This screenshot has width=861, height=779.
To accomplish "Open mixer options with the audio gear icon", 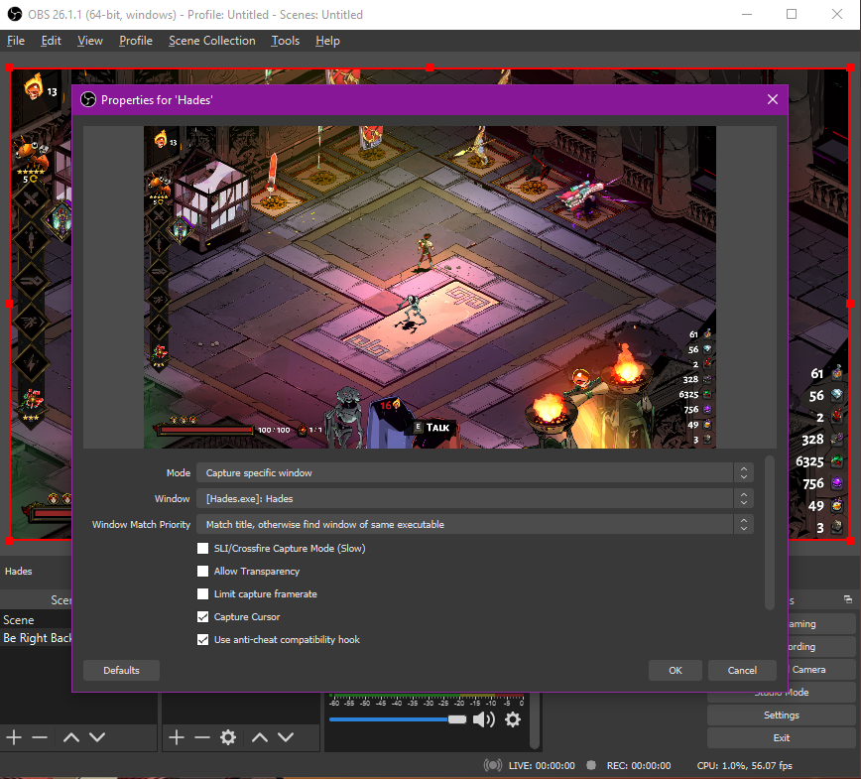I will [513, 719].
